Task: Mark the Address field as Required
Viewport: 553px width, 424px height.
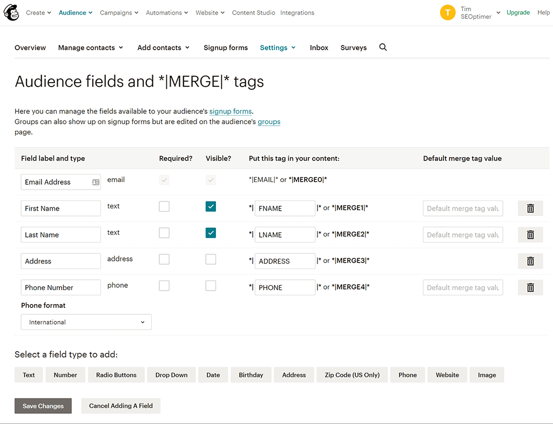Action: (164, 259)
